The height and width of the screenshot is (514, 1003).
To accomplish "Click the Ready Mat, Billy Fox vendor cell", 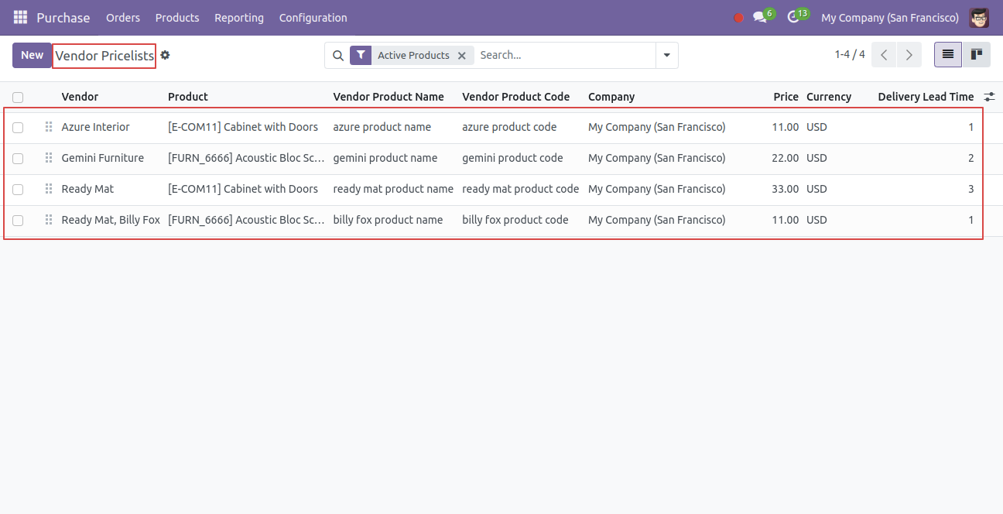I will pos(111,220).
